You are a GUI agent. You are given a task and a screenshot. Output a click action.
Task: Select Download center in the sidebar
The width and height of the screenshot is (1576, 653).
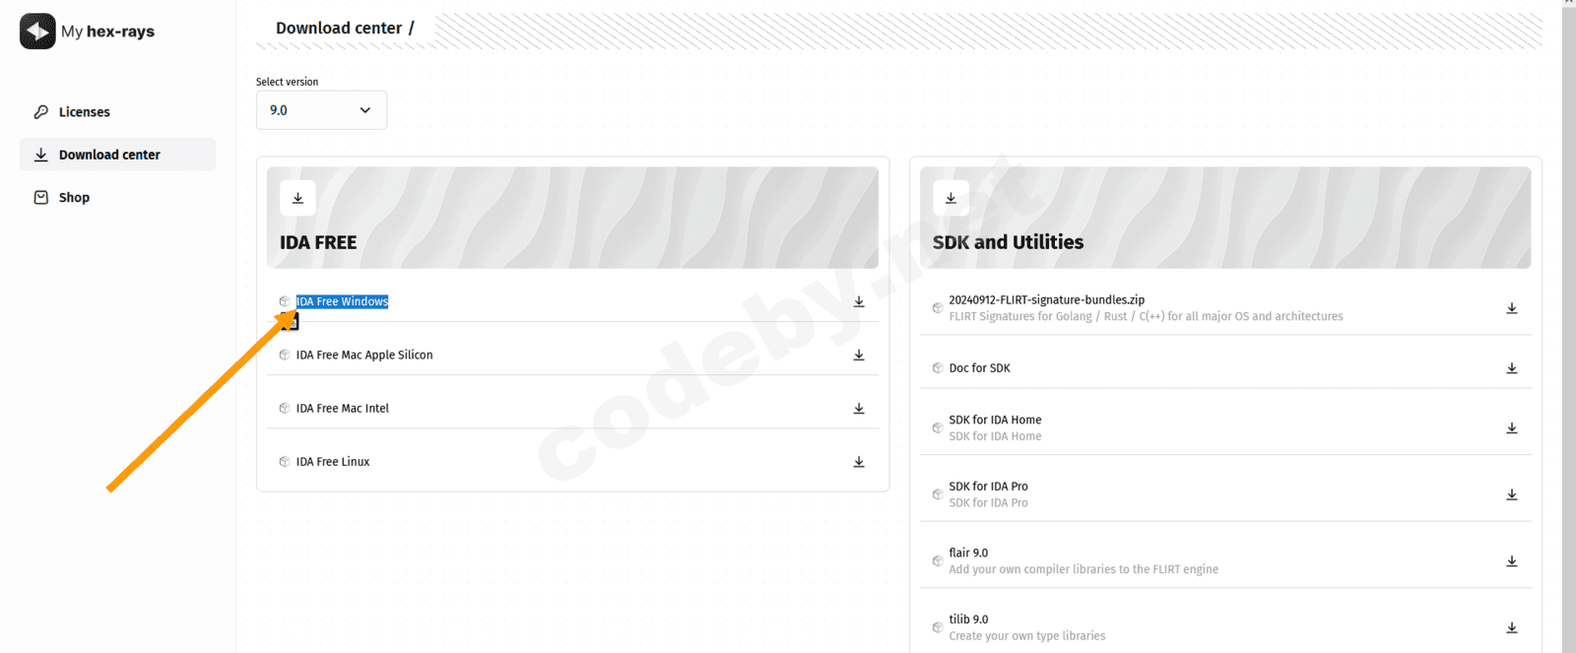pos(109,155)
